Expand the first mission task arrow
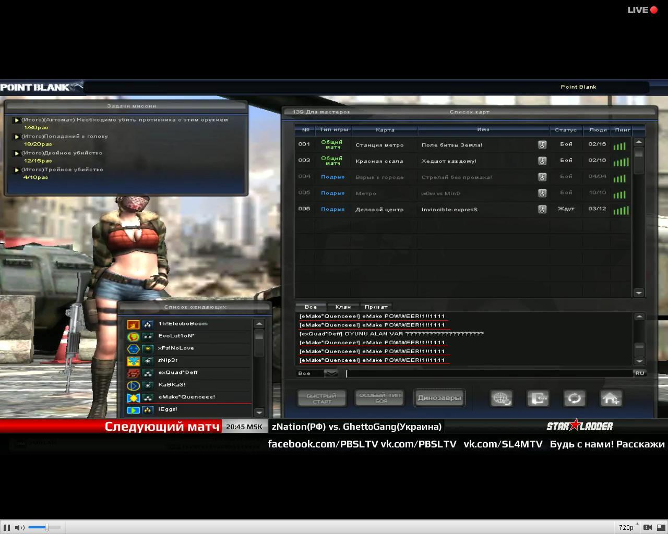This screenshot has width=668, height=534. tap(17, 120)
